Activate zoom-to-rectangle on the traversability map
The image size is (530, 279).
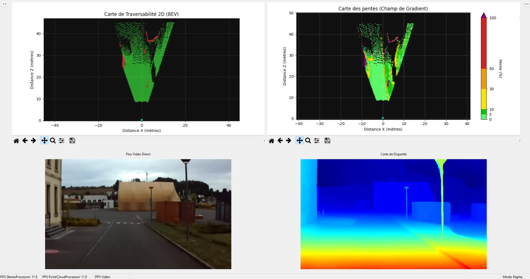[53, 141]
